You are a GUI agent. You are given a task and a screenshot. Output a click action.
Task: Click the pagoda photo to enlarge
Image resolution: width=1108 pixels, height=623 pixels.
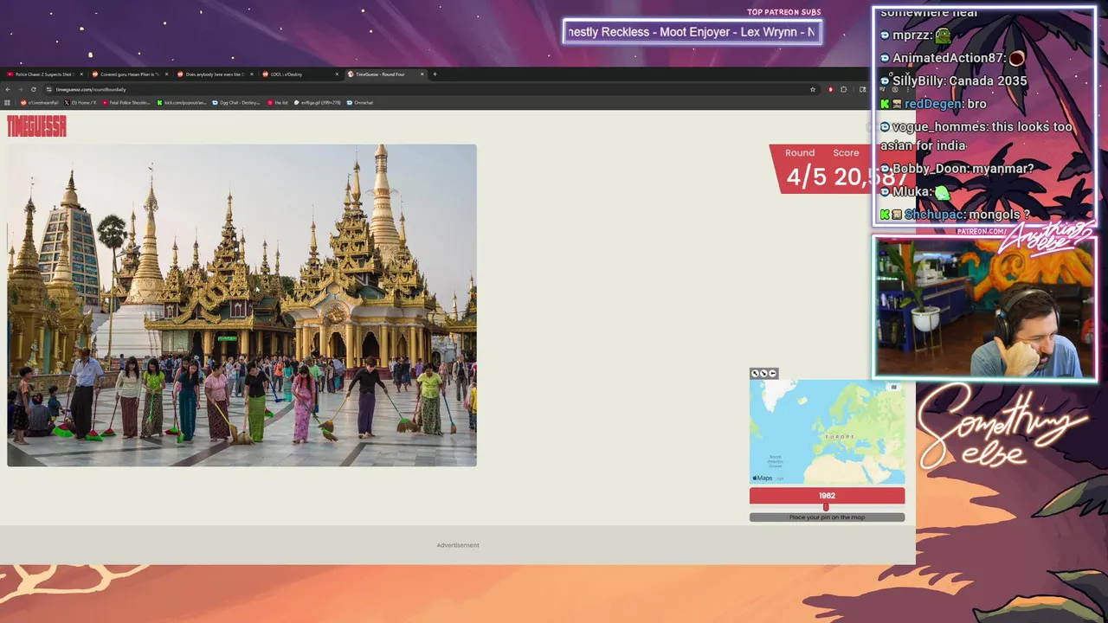click(242, 305)
